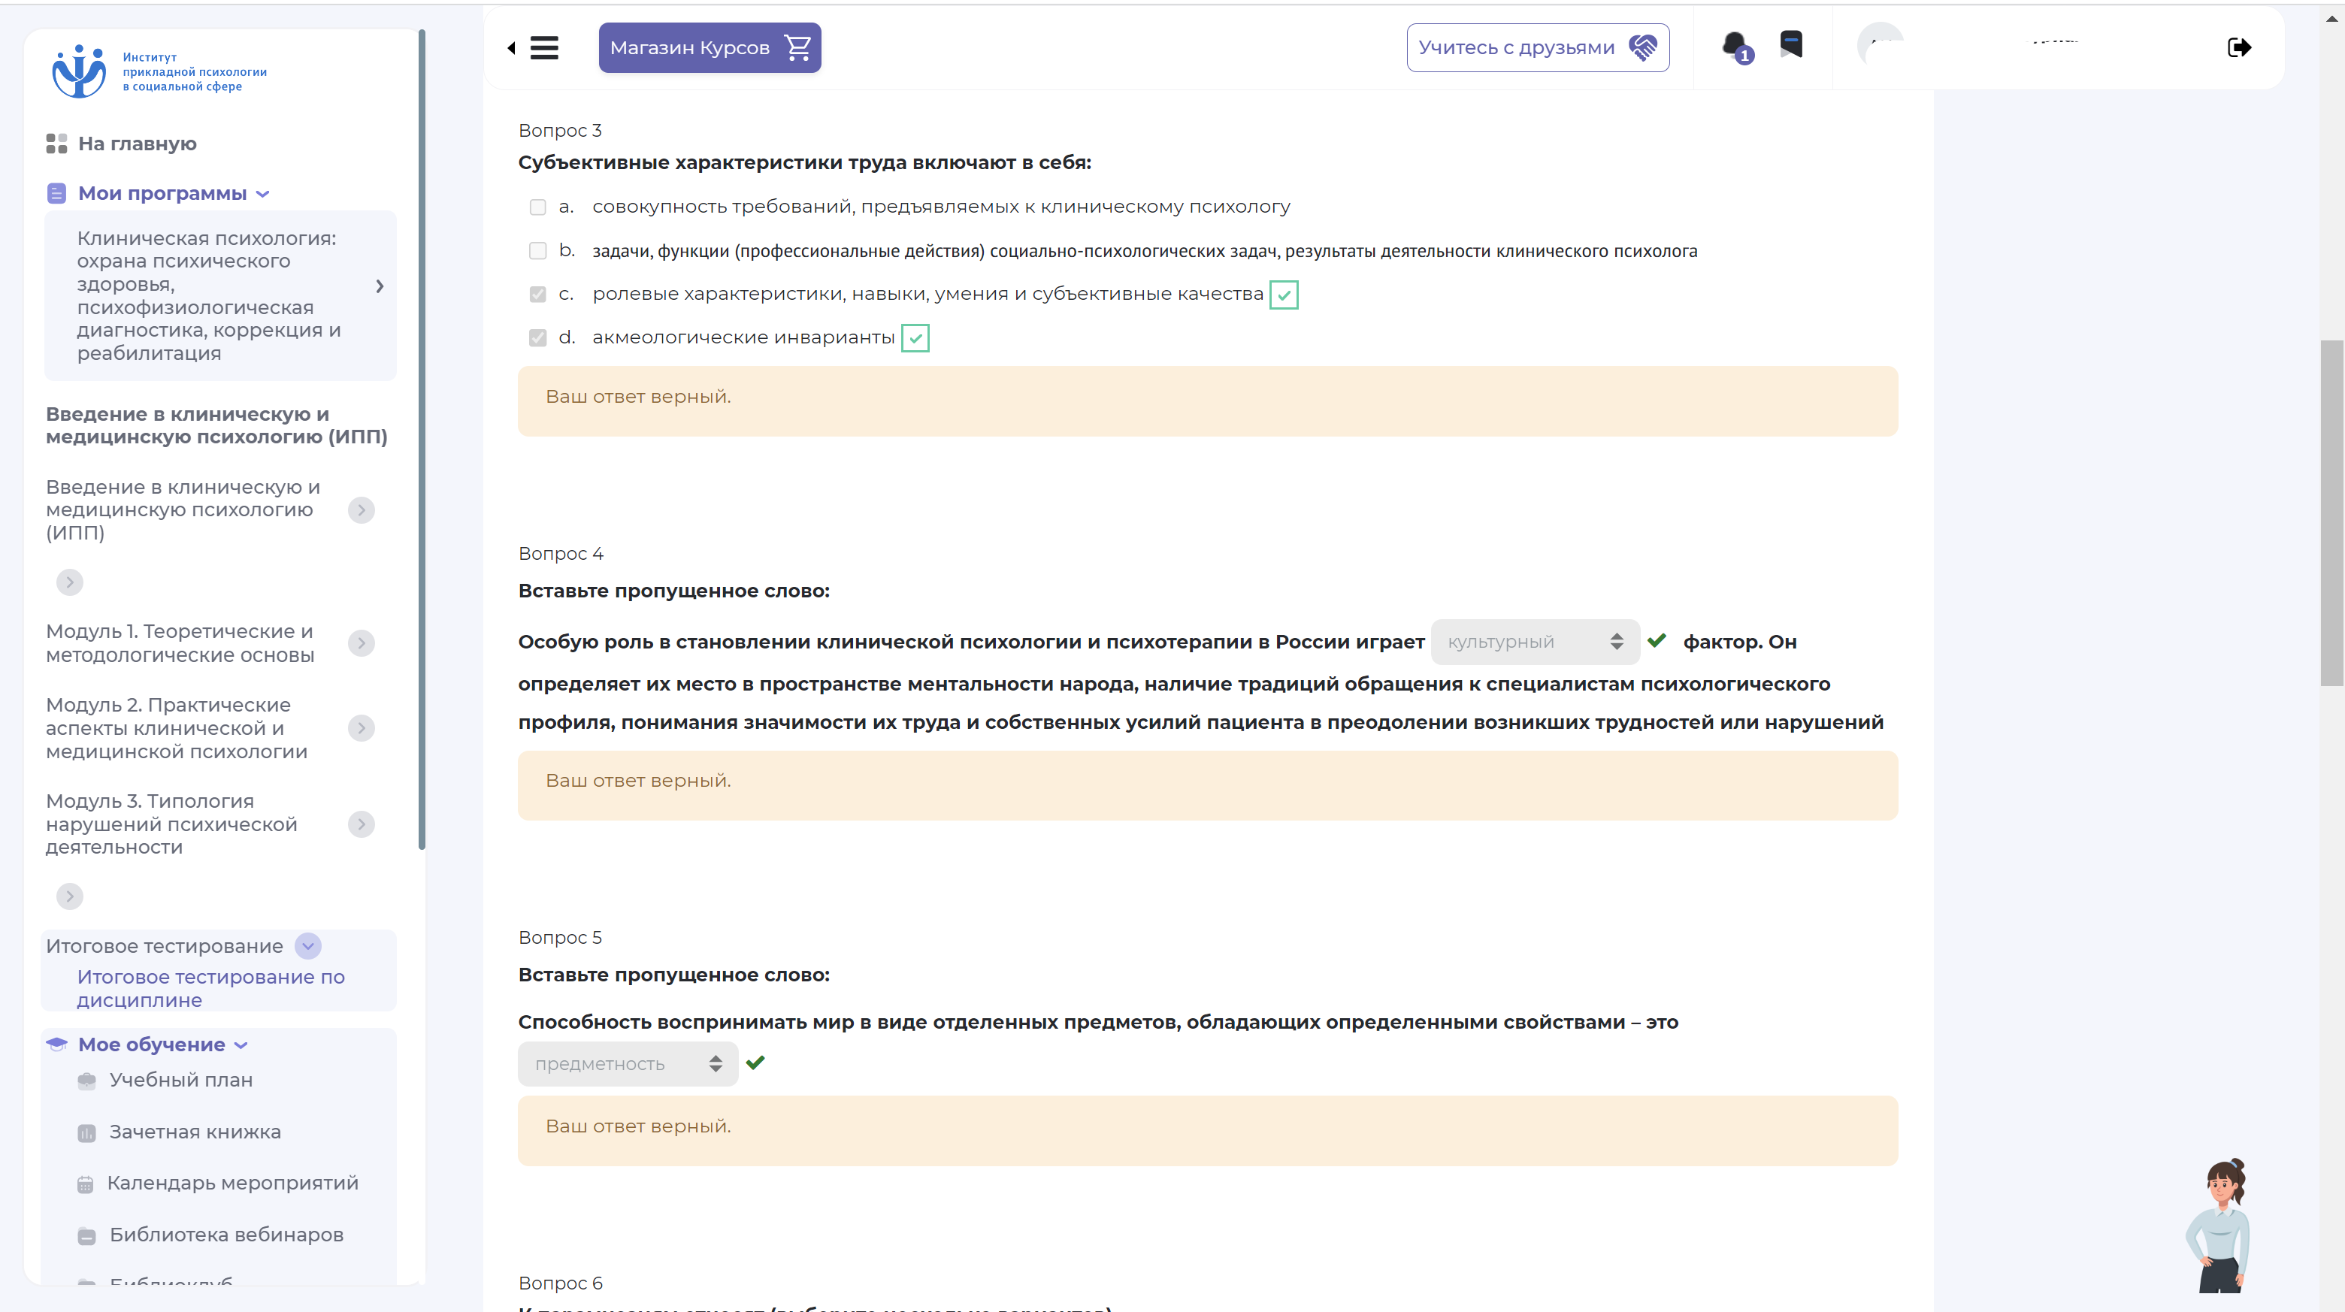Open the messages chat icon in header

coord(1790,44)
